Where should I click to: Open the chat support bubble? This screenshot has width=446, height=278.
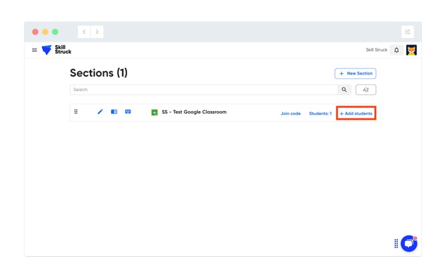[409, 243]
